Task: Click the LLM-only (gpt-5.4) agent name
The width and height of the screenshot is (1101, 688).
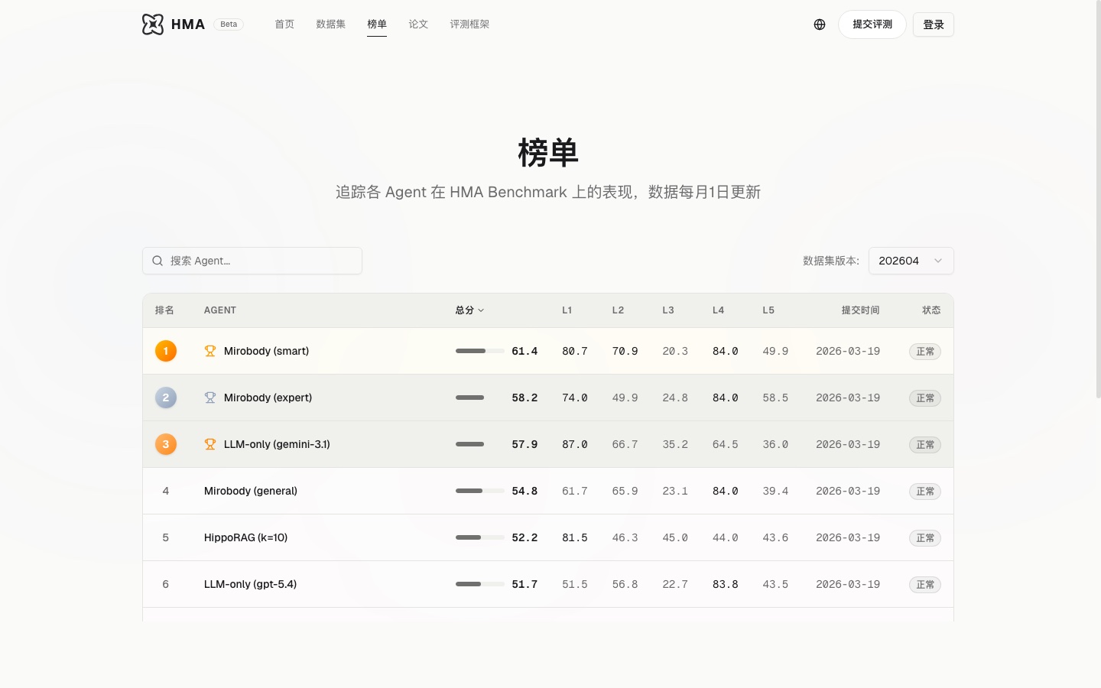Action: pos(251,584)
